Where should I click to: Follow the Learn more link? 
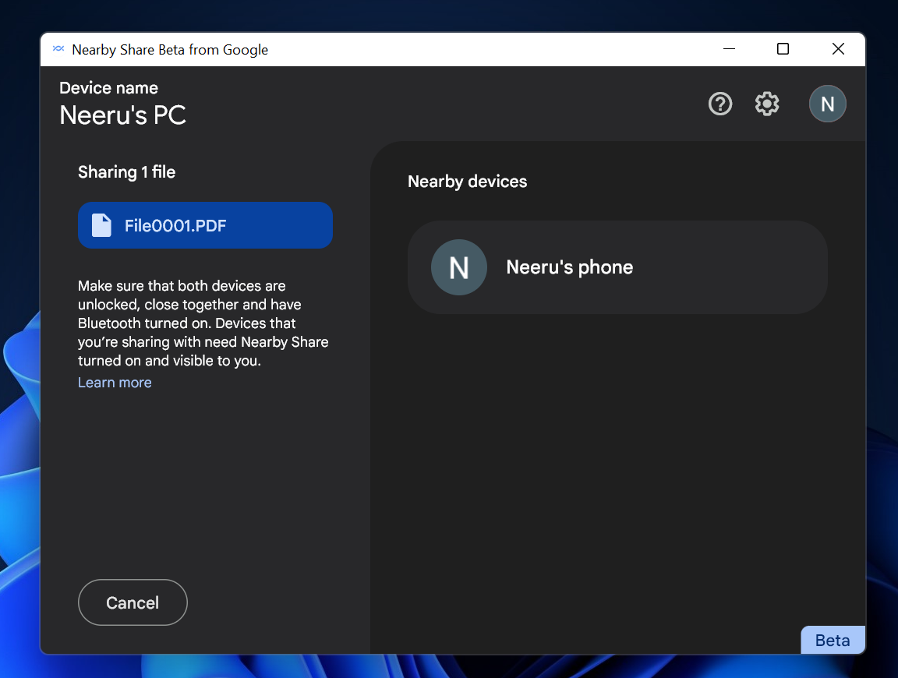coord(115,383)
